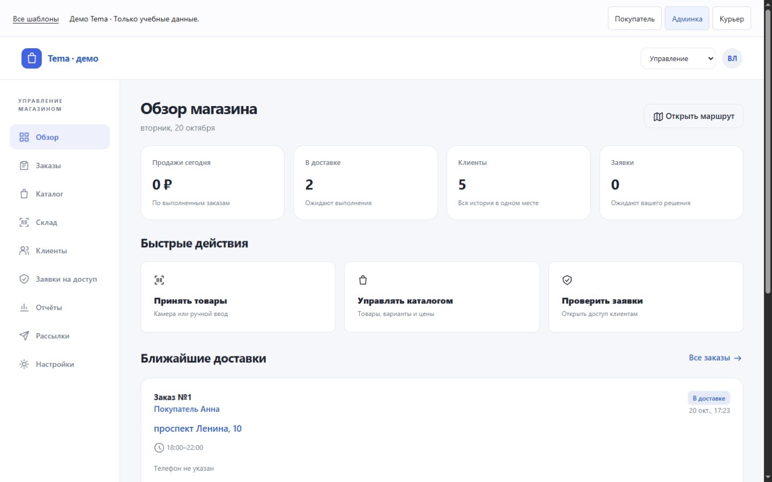
Task: Select the Админка role tab
Action: (687, 18)
